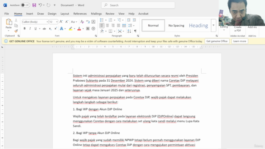Screen dimensions: 265x149
Task: Apply the Heading style
Action: (x=198, y=26)
